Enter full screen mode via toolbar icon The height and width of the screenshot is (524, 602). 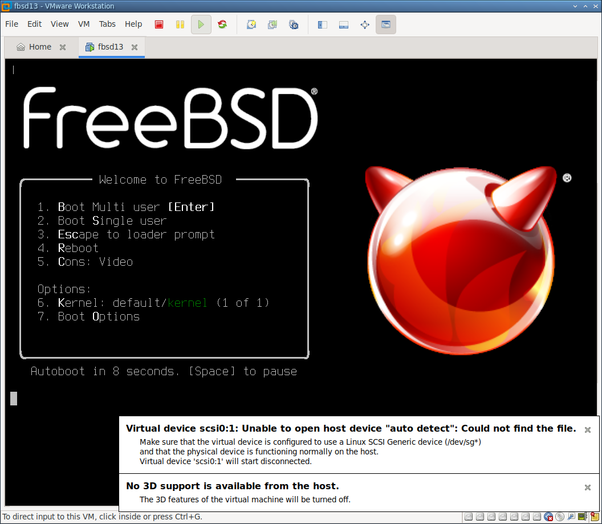point(365,25)
